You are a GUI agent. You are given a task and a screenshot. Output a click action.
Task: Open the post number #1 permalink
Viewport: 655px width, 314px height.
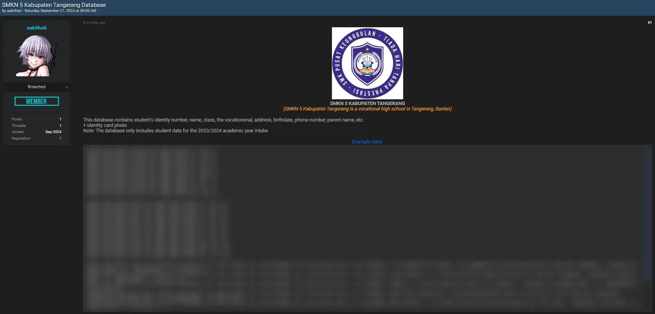point(649,23)
